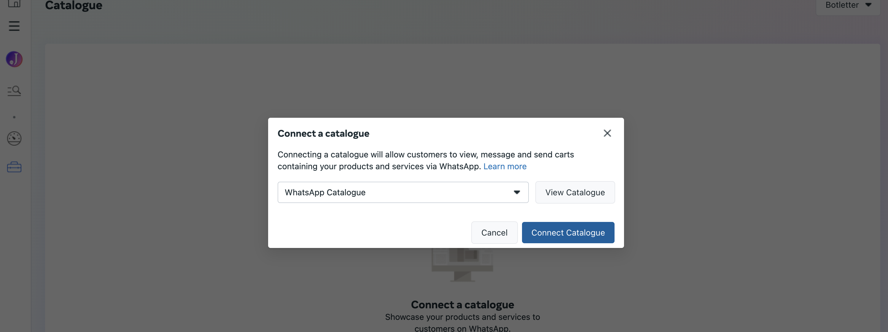Close the Connect a catalogue dialog
Viewport: 888px width, 332px height.
[607, 133]
